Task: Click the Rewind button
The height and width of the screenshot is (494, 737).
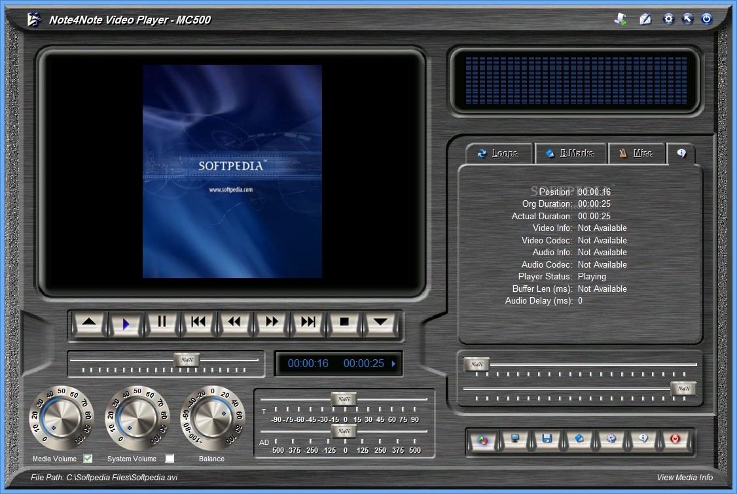Action: pos(234,323)
